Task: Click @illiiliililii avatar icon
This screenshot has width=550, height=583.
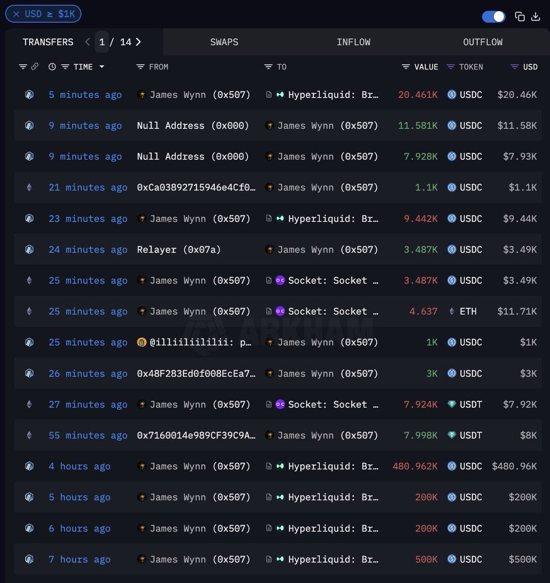Action: (x=142, y=343)
